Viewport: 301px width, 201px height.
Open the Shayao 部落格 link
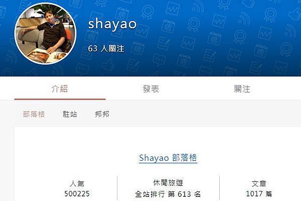(168, 158)
